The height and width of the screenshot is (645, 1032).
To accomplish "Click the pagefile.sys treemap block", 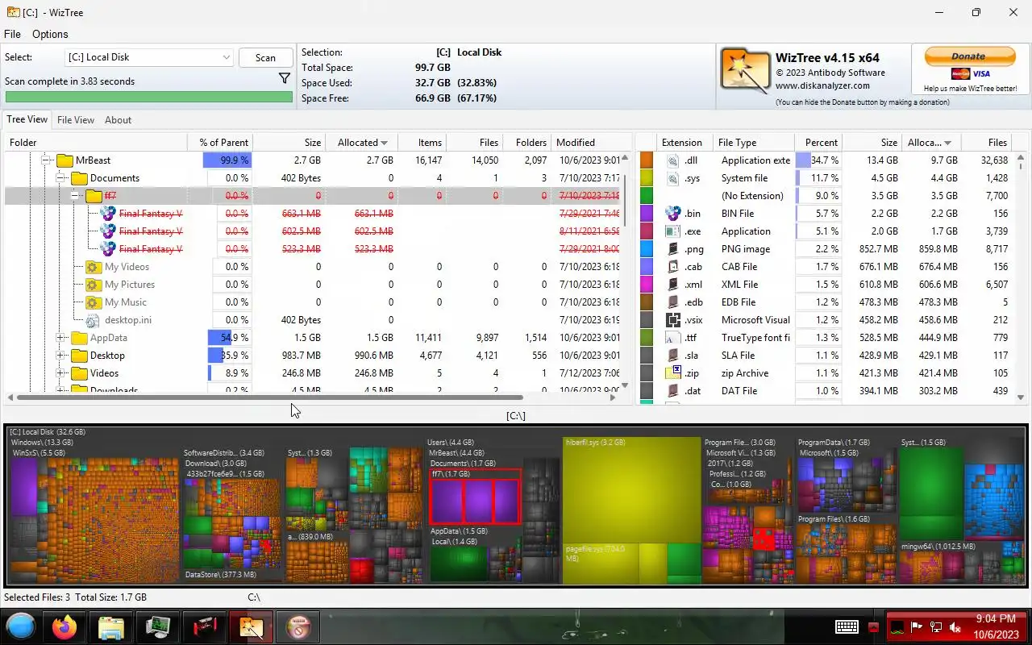I will click(601, 563).
